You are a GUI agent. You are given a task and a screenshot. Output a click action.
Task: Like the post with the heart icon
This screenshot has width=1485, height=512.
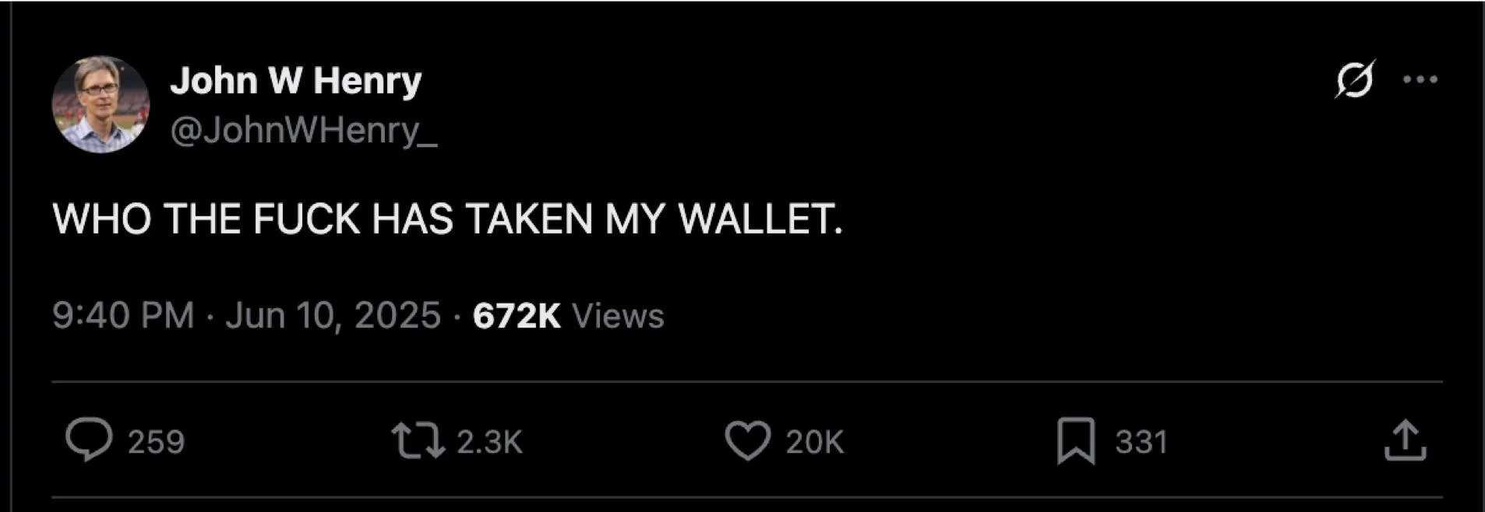[748, 440]
